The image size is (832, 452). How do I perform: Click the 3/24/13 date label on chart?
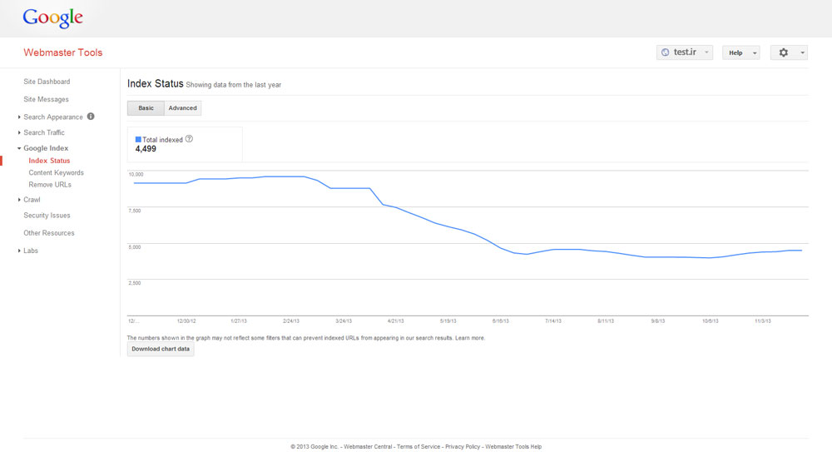click(344, 320)
